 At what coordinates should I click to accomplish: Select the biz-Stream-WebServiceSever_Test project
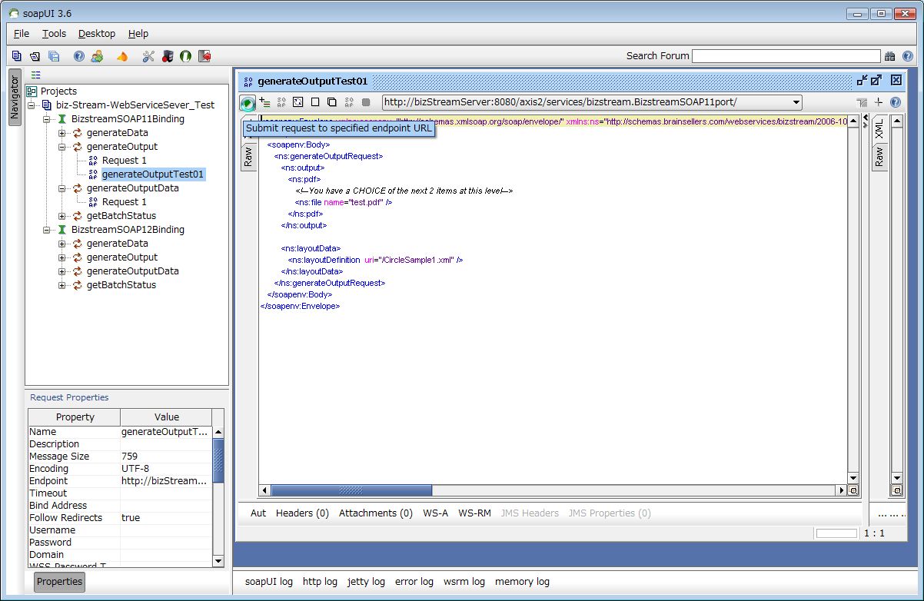[x=135, y=105]
